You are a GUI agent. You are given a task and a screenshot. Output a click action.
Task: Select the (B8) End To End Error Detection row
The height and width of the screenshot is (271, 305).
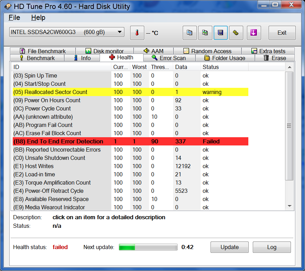pyautogui.click(x=131, y=141)
